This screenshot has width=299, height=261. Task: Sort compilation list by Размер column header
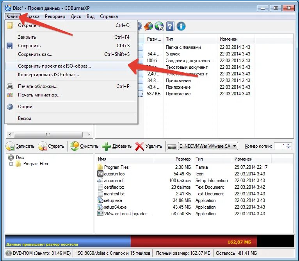click(173, 159)
